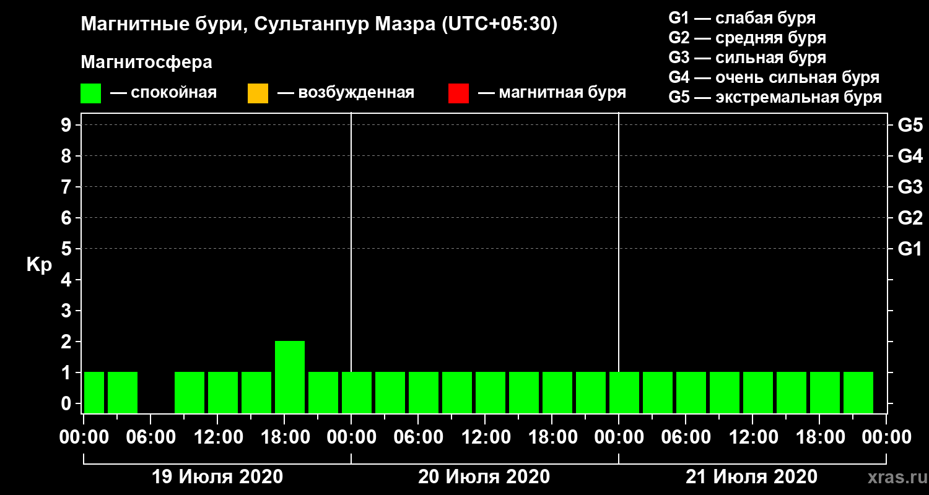Image resolution: width=929 pixels, height=495 pixels.
Task: Click the '20 Июля 2020' date label
Action: (x=484, y=477)
